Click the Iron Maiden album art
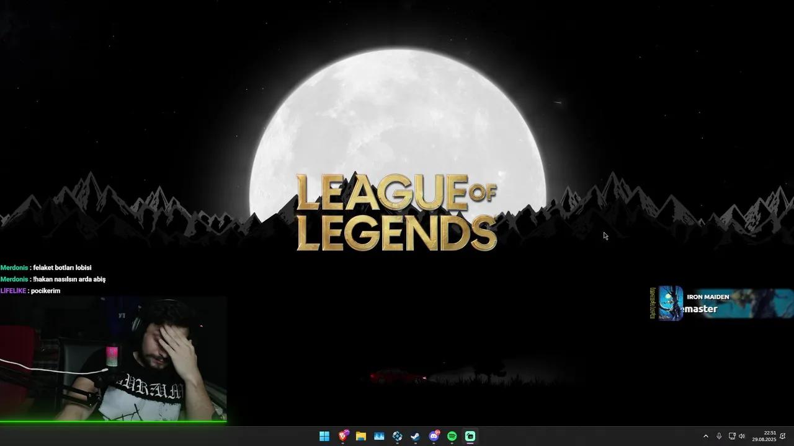 pyautogui.click(x=671, y=303)
